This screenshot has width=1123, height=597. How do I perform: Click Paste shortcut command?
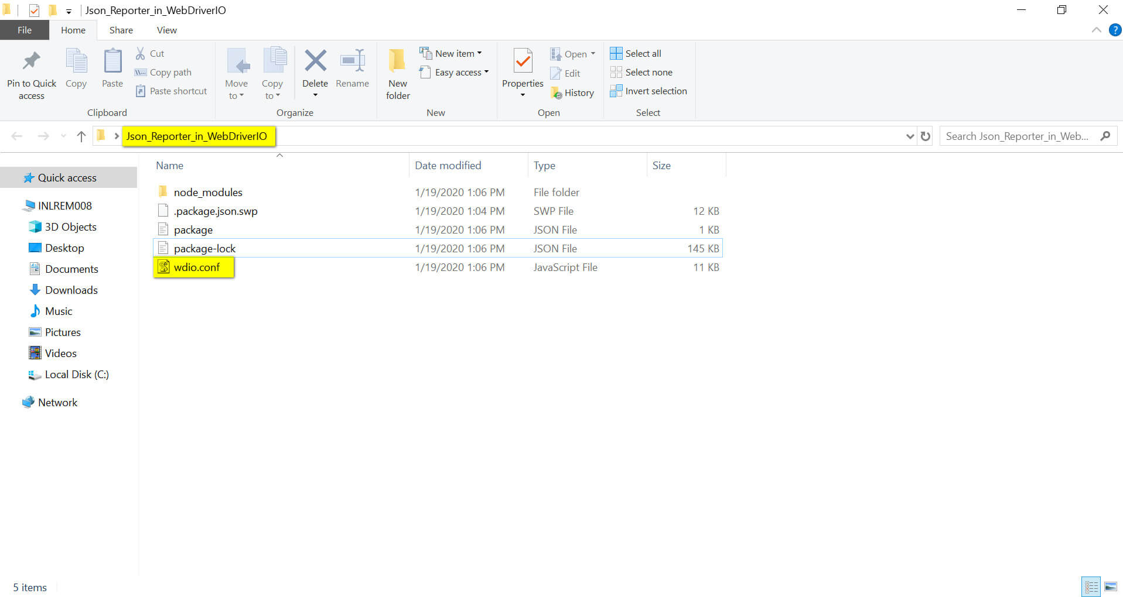tap(171, 91)
